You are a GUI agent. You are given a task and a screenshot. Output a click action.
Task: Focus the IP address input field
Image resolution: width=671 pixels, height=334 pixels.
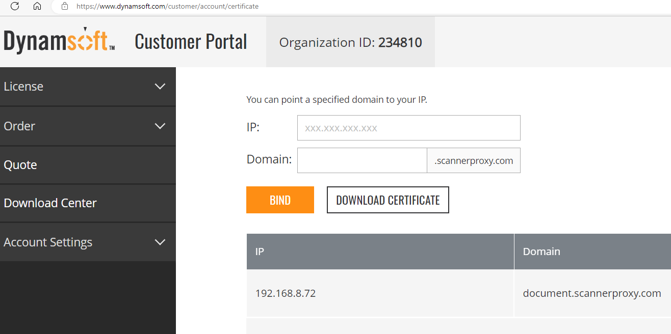tap(408, 128)
